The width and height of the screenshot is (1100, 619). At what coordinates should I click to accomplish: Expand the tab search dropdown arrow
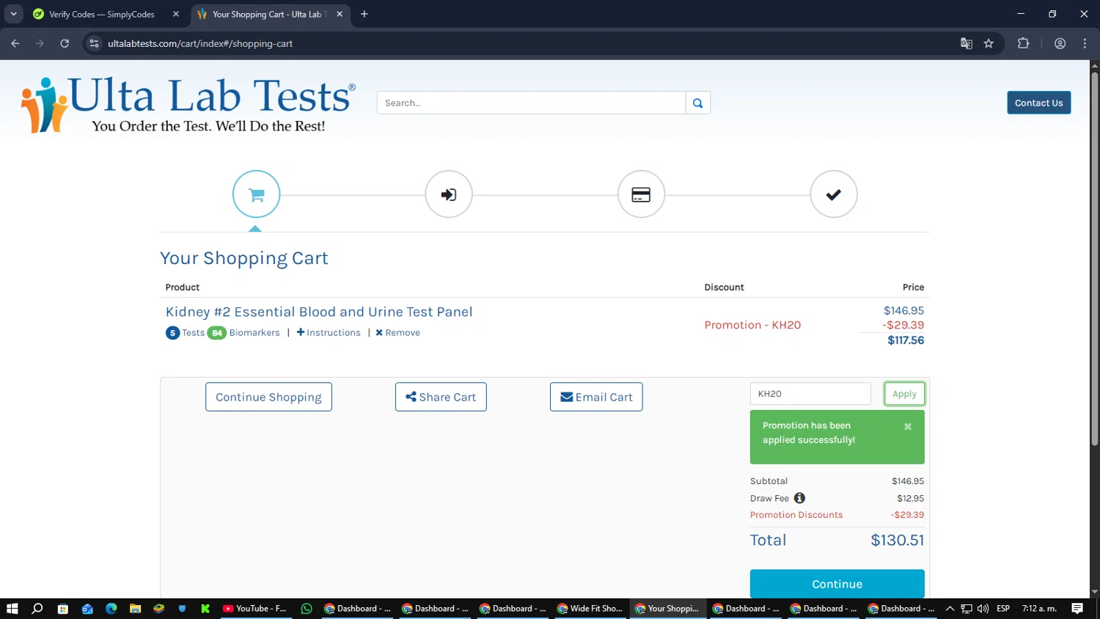[x=13, y=14]
